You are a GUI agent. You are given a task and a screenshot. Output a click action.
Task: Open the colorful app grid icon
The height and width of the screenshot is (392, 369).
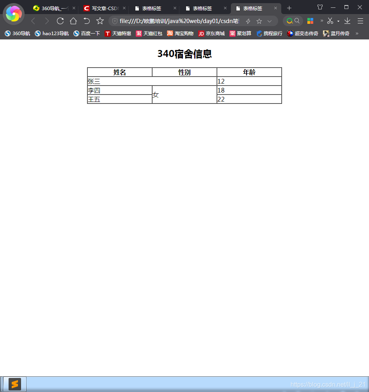point(310,21)
